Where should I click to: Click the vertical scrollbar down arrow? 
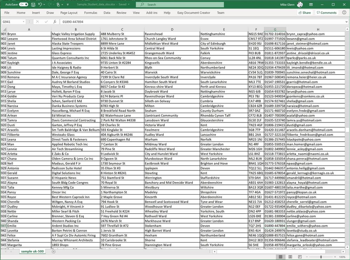[x=347, y=247]
